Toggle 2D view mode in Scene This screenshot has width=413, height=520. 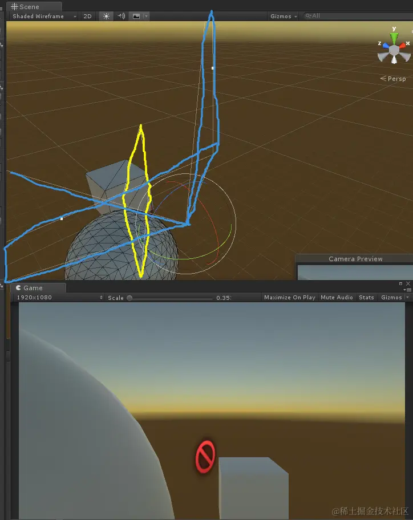tap(88, 16)
